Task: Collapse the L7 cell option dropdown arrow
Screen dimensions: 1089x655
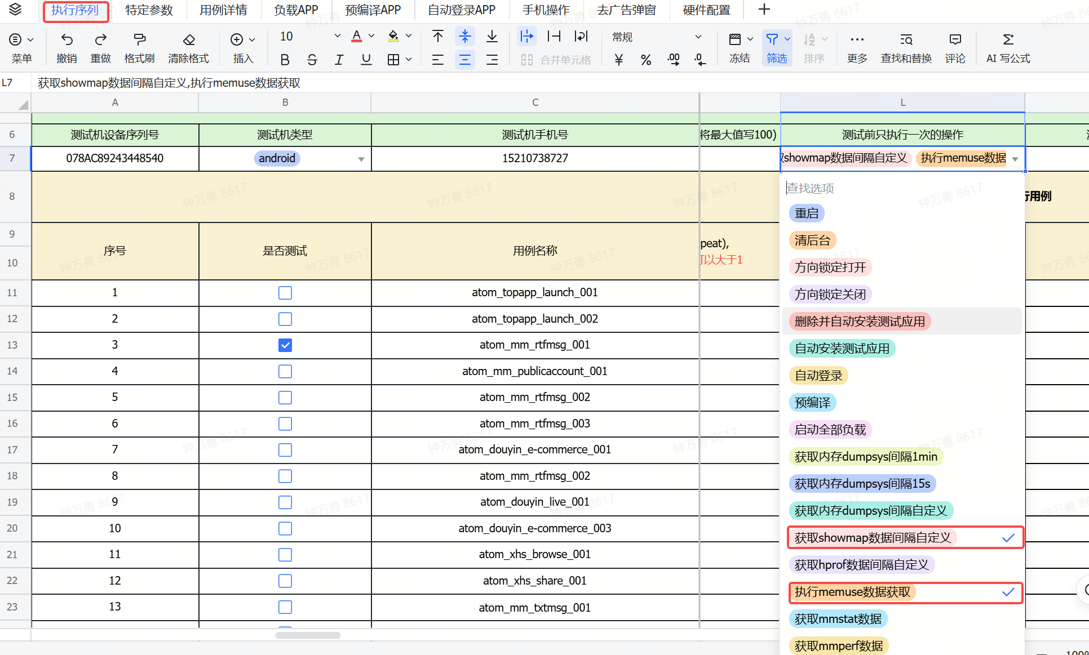Action: tap(1015, 159)
